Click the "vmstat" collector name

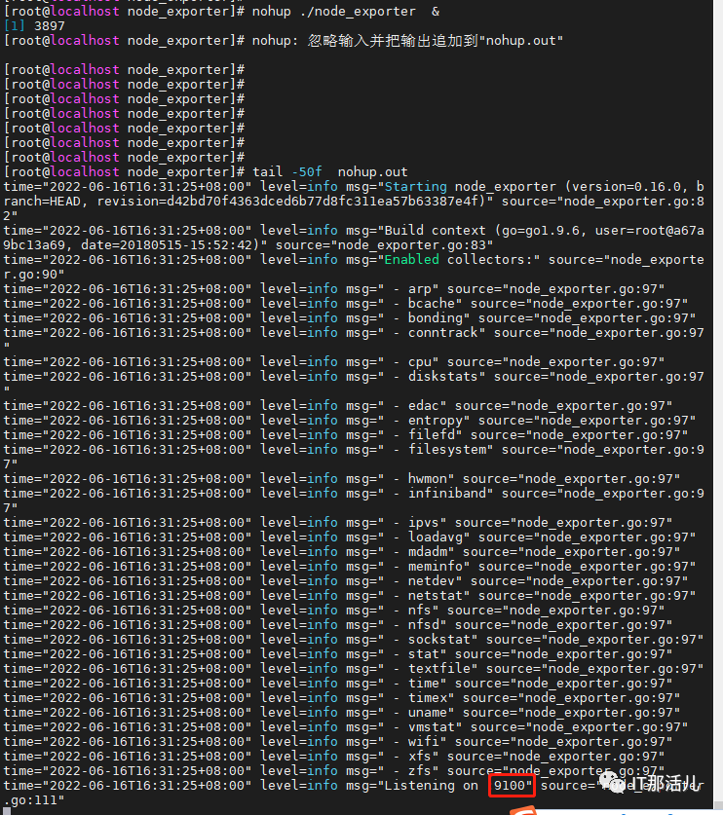[x=432, y=726]
